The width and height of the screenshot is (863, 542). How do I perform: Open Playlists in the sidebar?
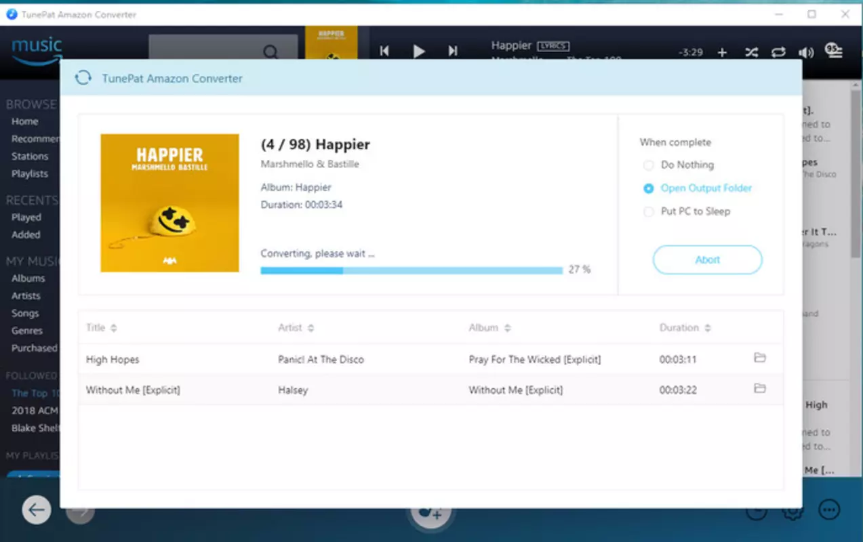[30, 173]
